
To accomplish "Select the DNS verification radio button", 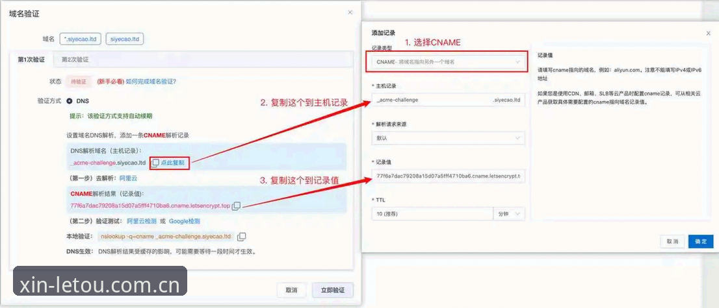I will point(70,101).
